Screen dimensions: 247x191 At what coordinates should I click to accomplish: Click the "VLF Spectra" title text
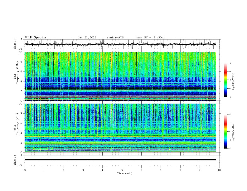point(35,37)
